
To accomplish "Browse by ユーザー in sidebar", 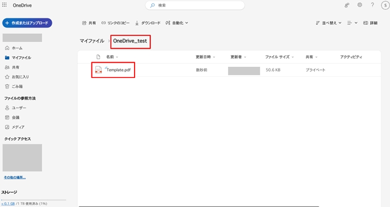I will click(19, 108).
